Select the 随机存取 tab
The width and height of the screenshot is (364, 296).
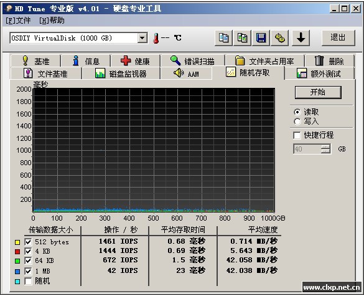tap(248, 72)
